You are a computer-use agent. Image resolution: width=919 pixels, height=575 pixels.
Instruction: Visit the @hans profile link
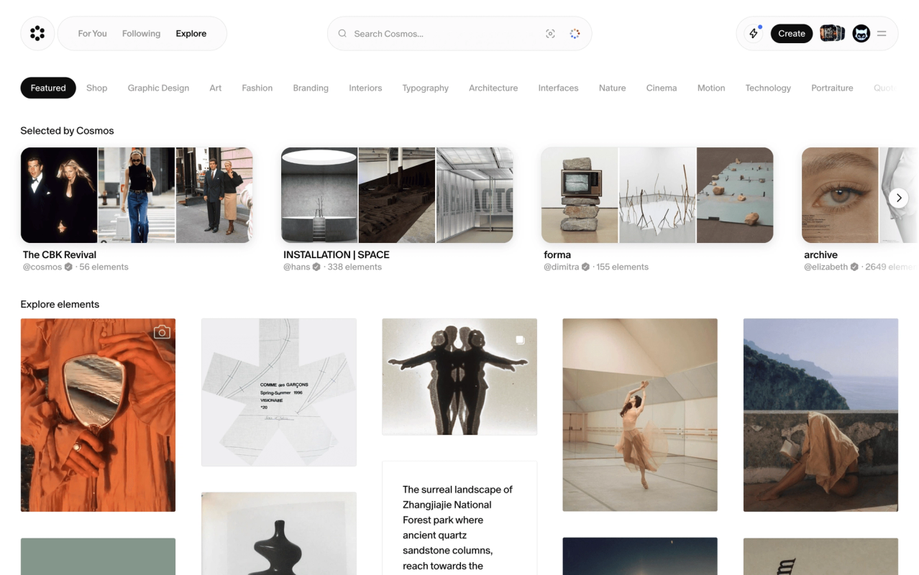[297, 267]
